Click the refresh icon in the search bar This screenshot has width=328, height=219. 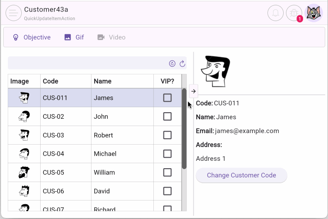[x=182, y=63]
